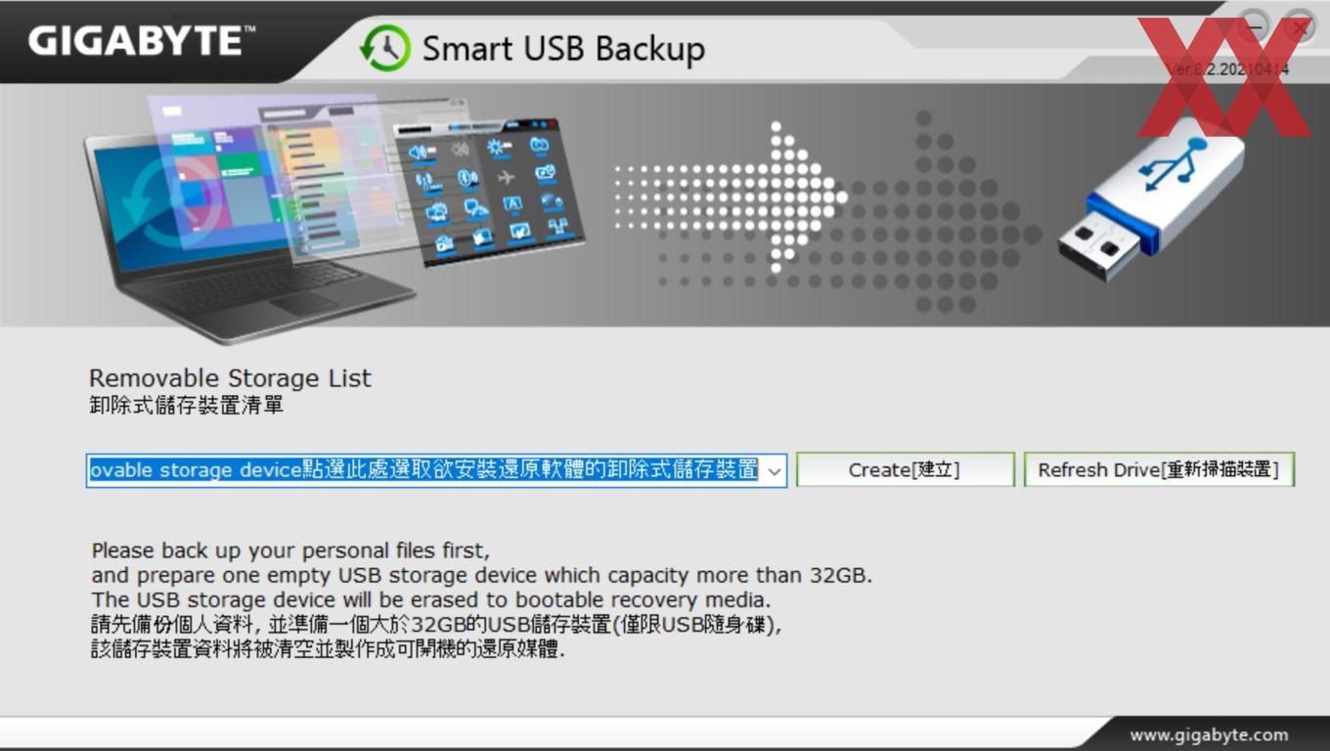Screen dimensions: 1330x751
Task: Click the laptop illustration in banner
Action: 249,235
